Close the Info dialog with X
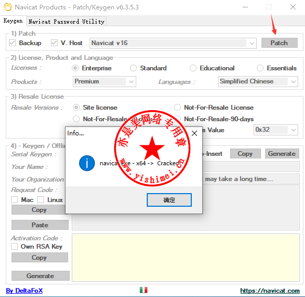This screenshot has width=305, height=297. coord(194,133)
